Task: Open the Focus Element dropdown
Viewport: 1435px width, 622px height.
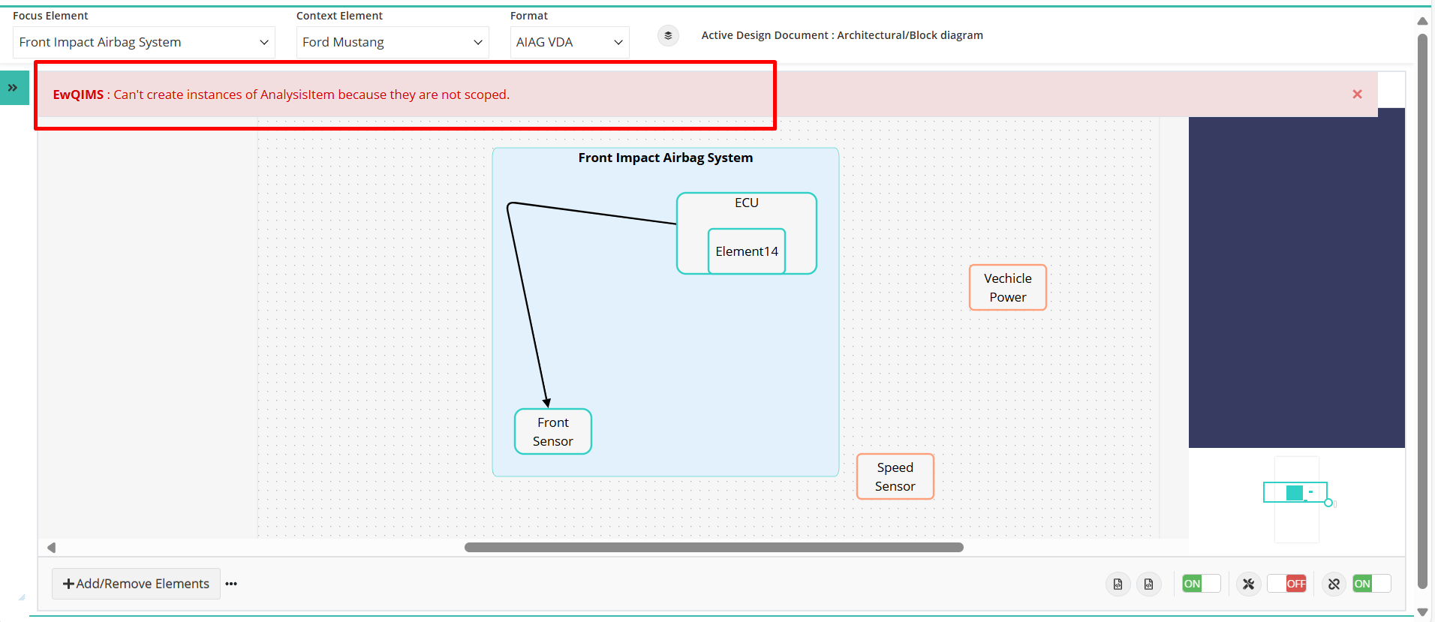Action: tap(144, 42)
